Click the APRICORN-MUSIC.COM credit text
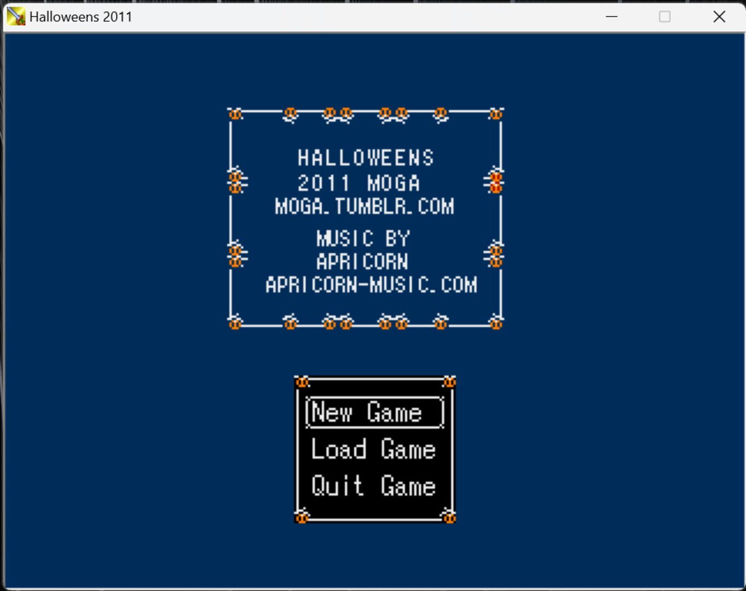The width and height of the screenshot is (746, 591). [x=371, y=285]
